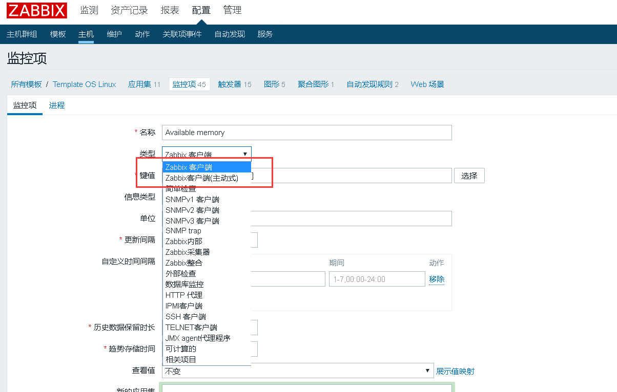This screenshot has height=392, width=617.
Task: Open 聚合图形 1 link
Action: pos(316,84)
